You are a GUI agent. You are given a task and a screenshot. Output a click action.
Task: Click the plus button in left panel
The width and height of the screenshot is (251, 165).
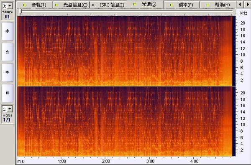click(8, 31)
